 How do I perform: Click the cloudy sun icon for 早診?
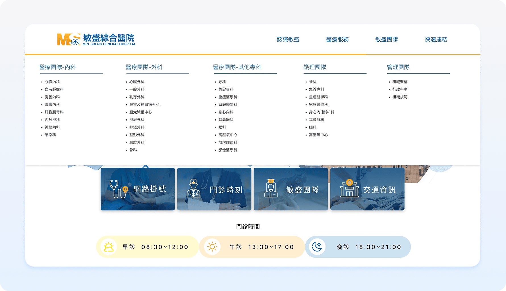click(x=109, y=247)
